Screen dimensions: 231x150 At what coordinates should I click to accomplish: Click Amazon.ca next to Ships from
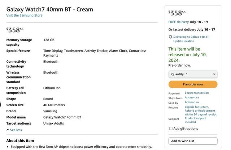pyautogui.click(x=192, y=98)
